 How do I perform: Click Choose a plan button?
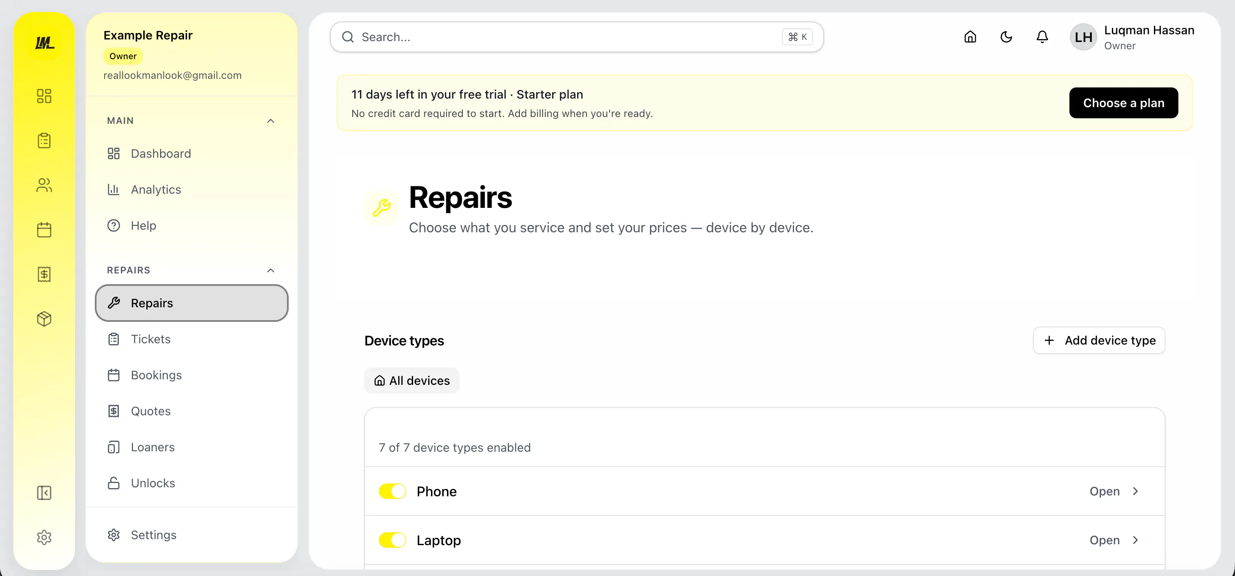1123,103
